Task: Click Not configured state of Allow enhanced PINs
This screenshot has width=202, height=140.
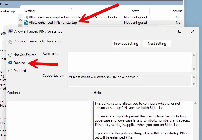Action: click(135, 23)
